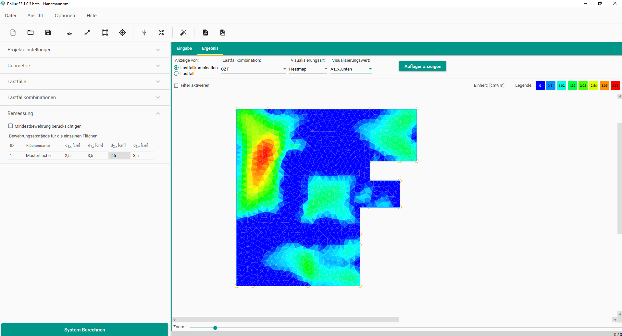Select the line drawing tool icon
This screenshot has height=336, width=622.
point(87,32)
